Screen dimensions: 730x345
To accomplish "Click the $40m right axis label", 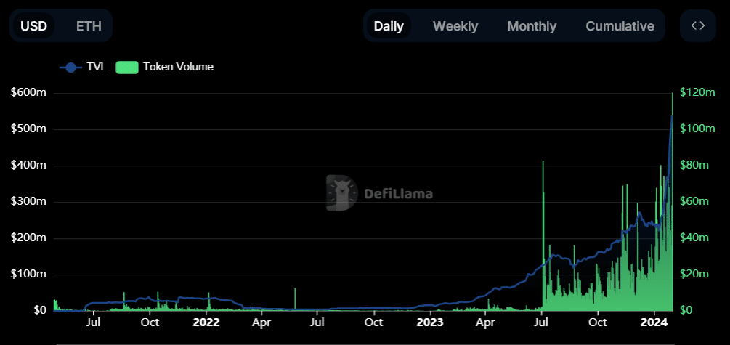I will (694, 238).
